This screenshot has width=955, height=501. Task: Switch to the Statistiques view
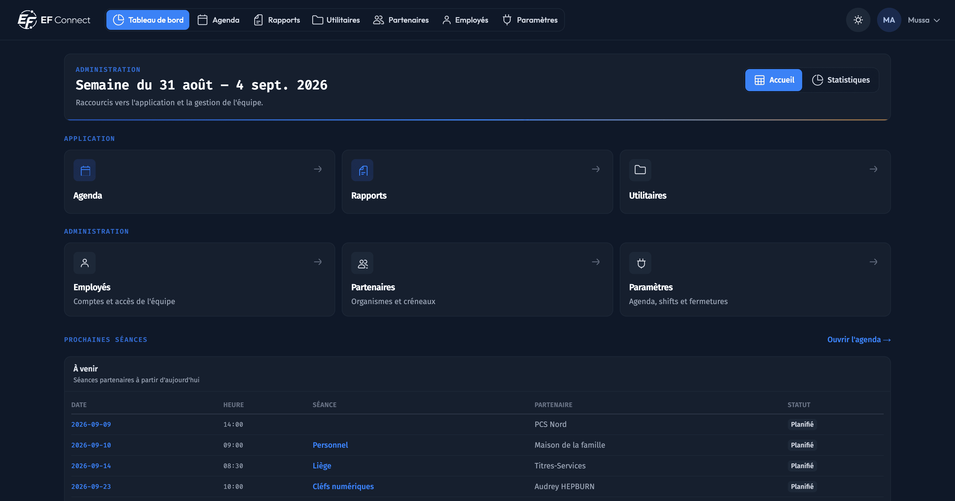point(841,80)
